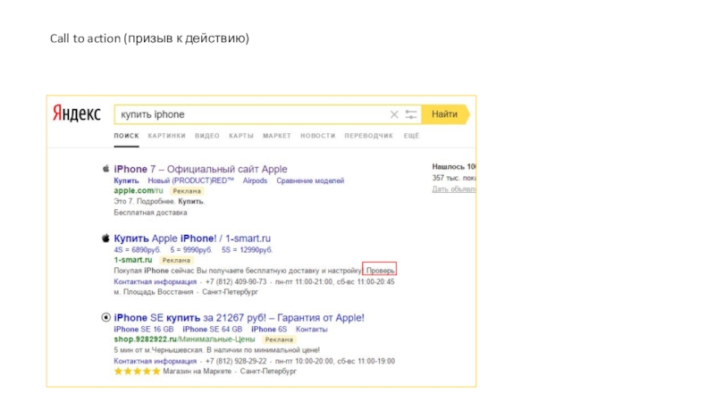Screen dimensions: 715x402
Task: Expand the Ещё menu of services
Action: pyautogui.click(x=411, y=136)
